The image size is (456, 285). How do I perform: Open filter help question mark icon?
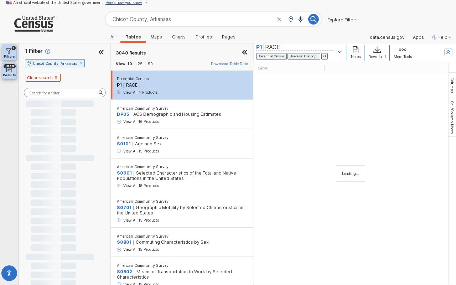[x=48, y=51]
